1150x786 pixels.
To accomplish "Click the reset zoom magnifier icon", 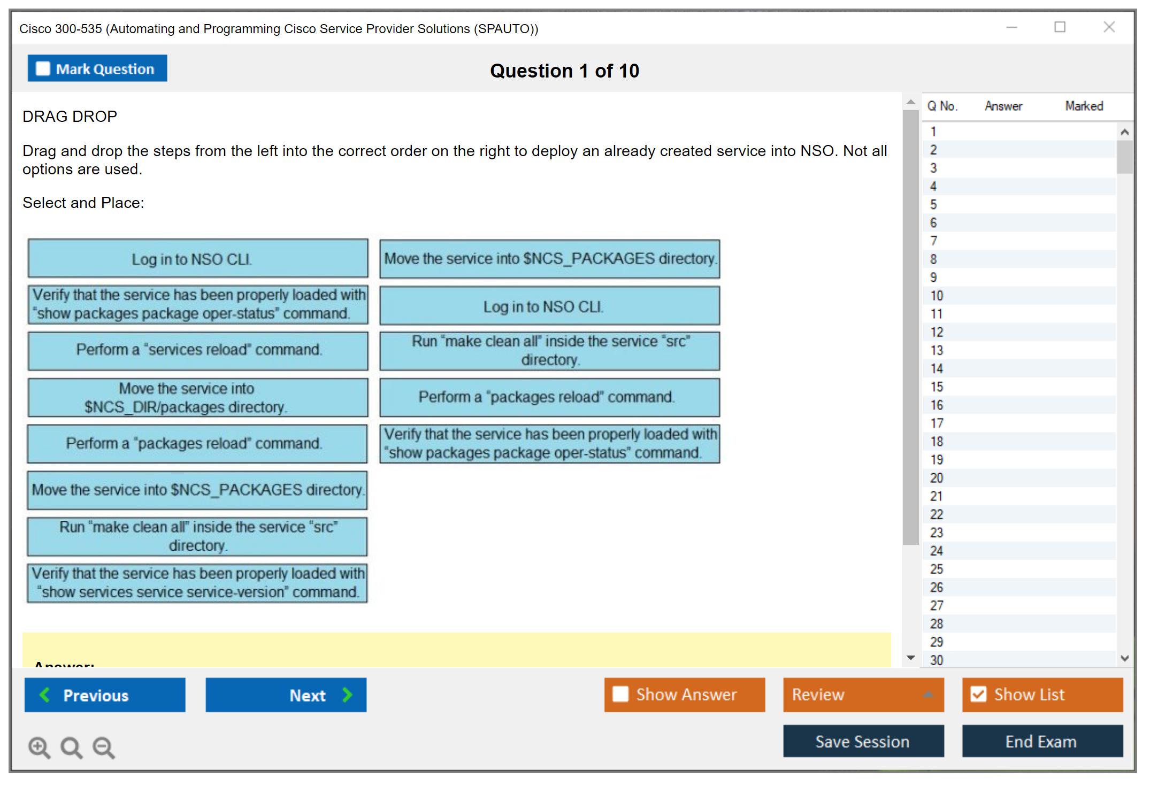I will pyautogui.click(x=71, y=748).
